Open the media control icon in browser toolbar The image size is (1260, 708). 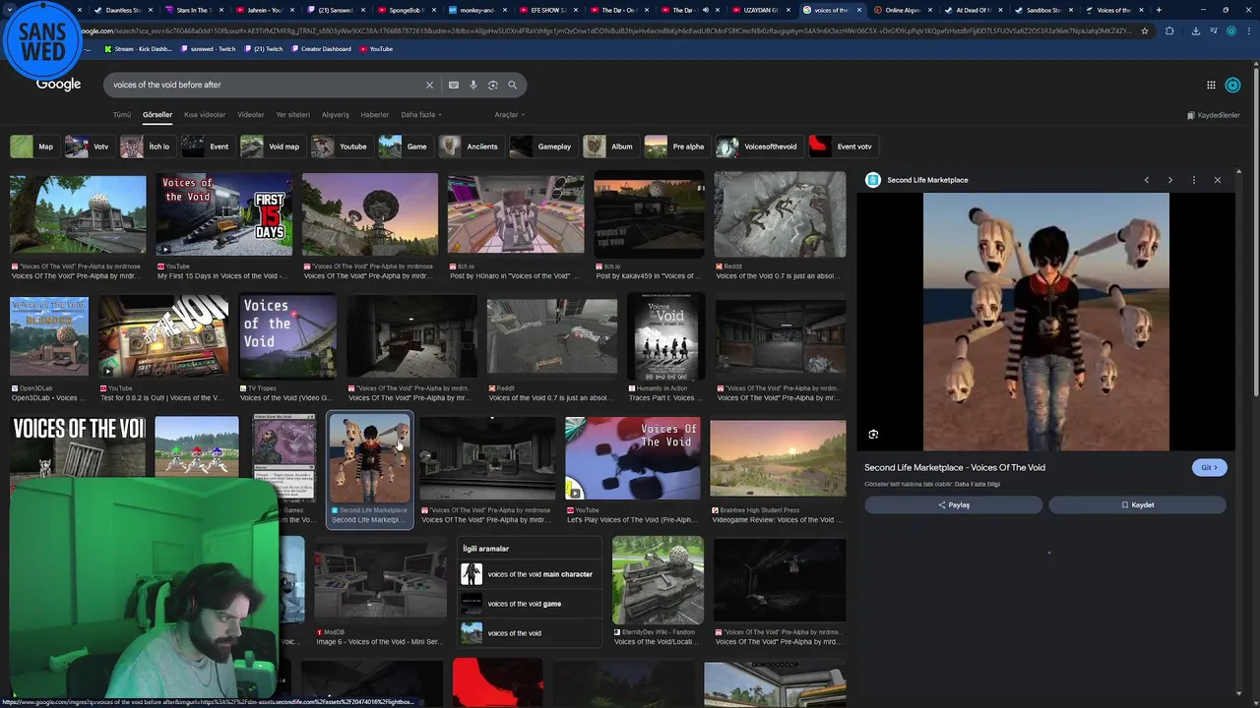coord(1213,30)
